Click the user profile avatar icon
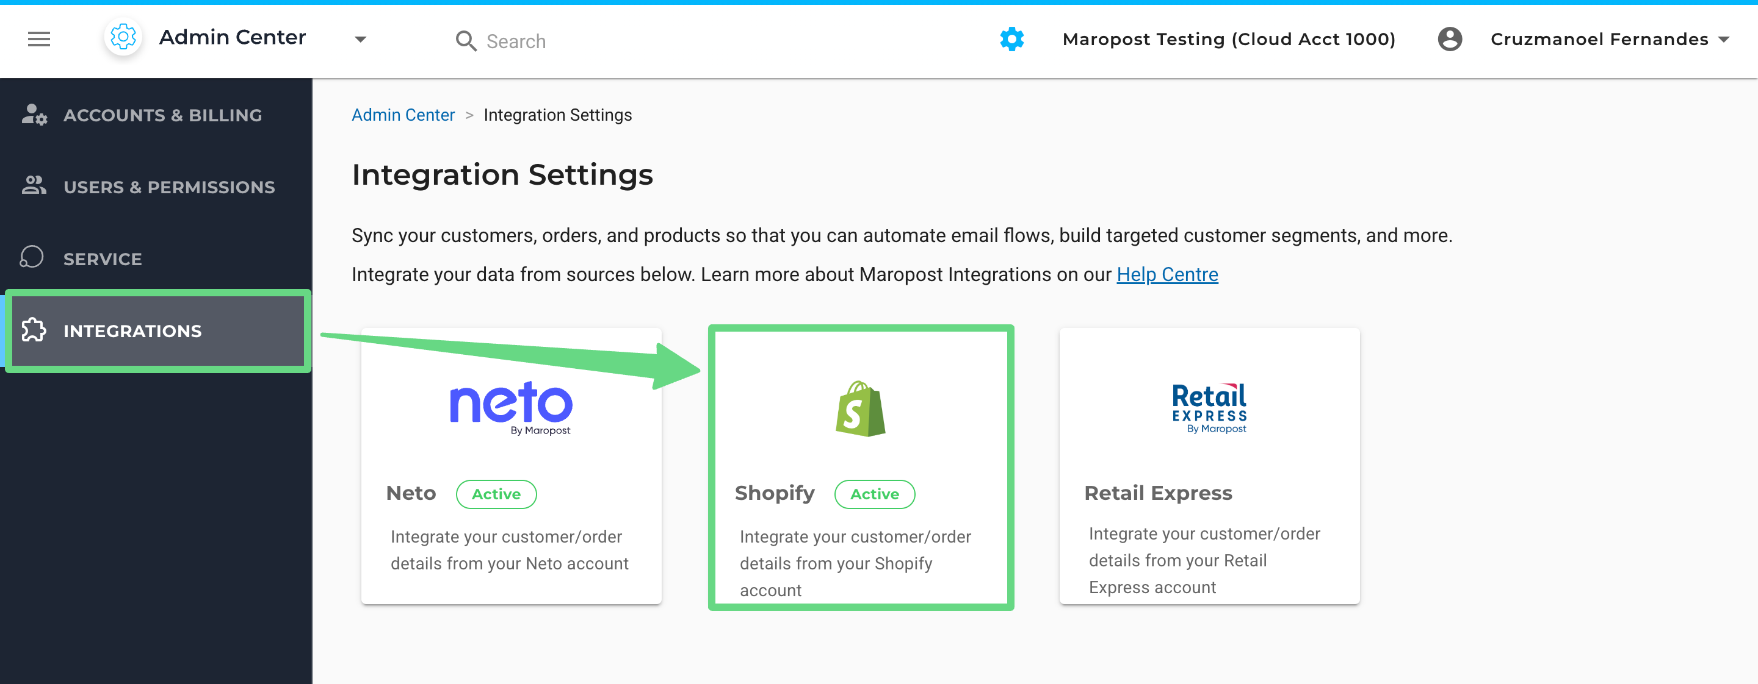The width and height of the screenshot is (1758, 684). click(1449, 40)
